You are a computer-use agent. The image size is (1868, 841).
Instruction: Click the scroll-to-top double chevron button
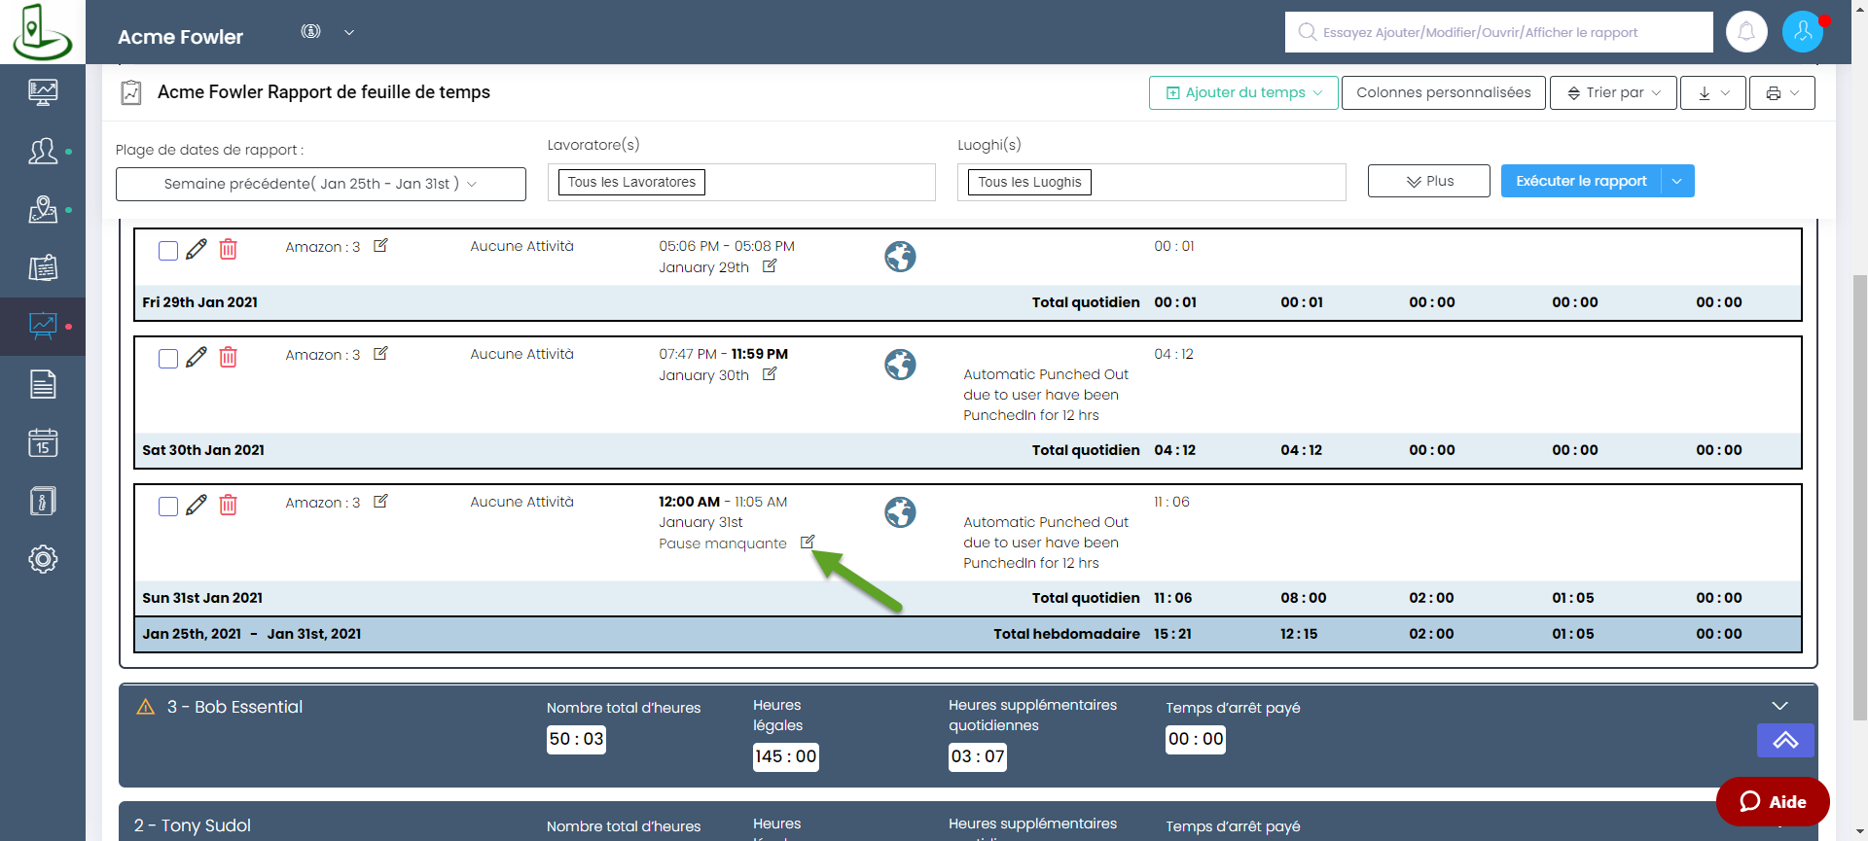tap(1785, 740)
